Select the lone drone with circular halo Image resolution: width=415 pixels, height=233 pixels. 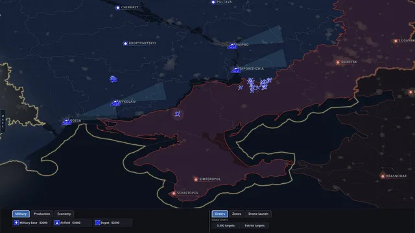click(x=178, y=114)
